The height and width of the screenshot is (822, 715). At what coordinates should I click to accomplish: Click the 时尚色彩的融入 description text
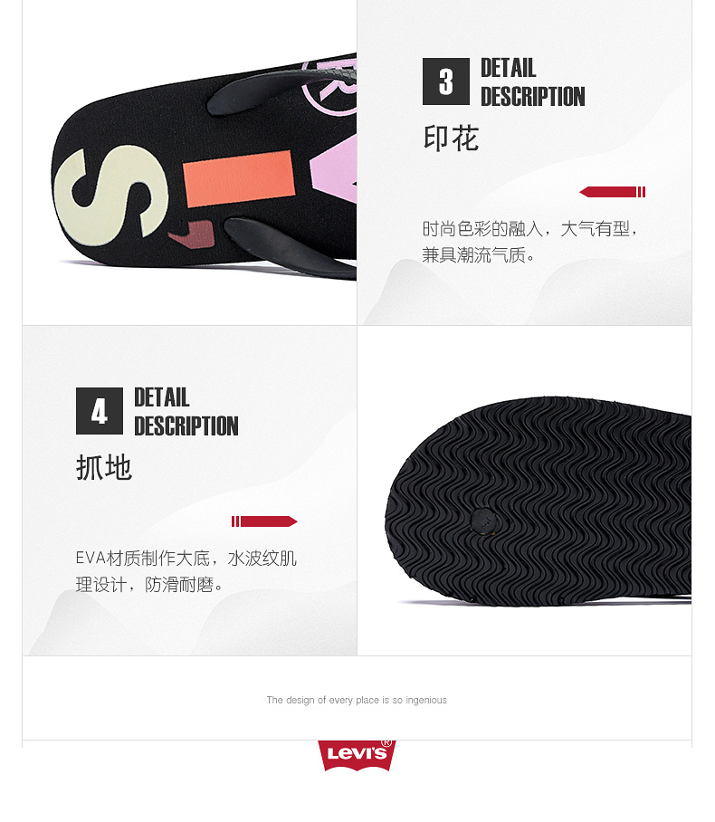coord(530,242)
